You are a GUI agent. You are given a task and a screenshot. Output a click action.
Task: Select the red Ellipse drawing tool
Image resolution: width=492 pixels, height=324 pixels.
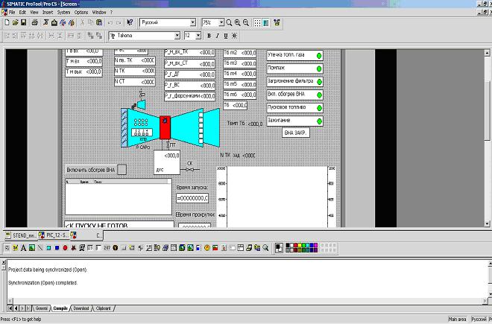pyautogui.click(x=64, y=247)
